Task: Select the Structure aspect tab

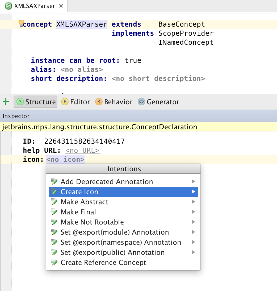Action: coord(36,102)
